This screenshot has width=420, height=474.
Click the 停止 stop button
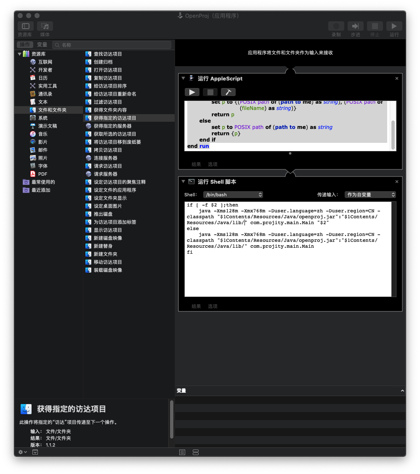pos(375,26)
